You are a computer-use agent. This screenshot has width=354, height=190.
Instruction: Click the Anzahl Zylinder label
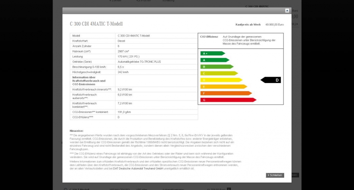click(82, 46)
